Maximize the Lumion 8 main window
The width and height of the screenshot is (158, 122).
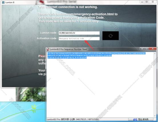(x=147, y=2)
